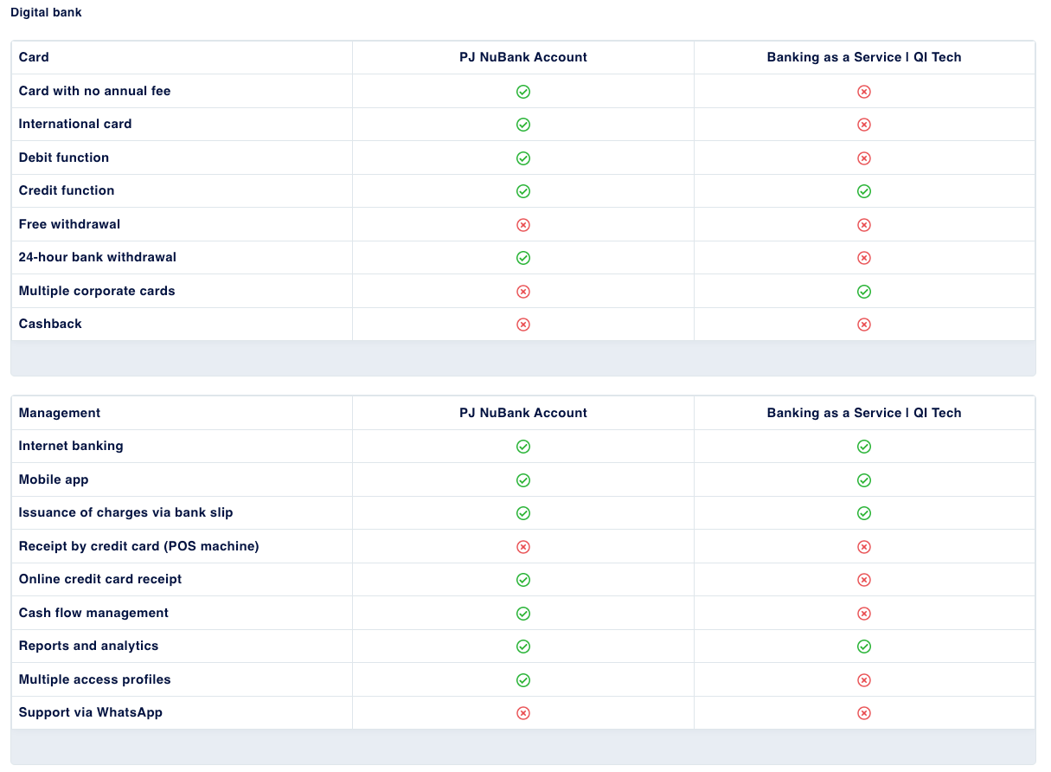Viewport: 1051px width, 772px height.
Task: Click the Reports and analytics label
Action: tap(89, 646)
